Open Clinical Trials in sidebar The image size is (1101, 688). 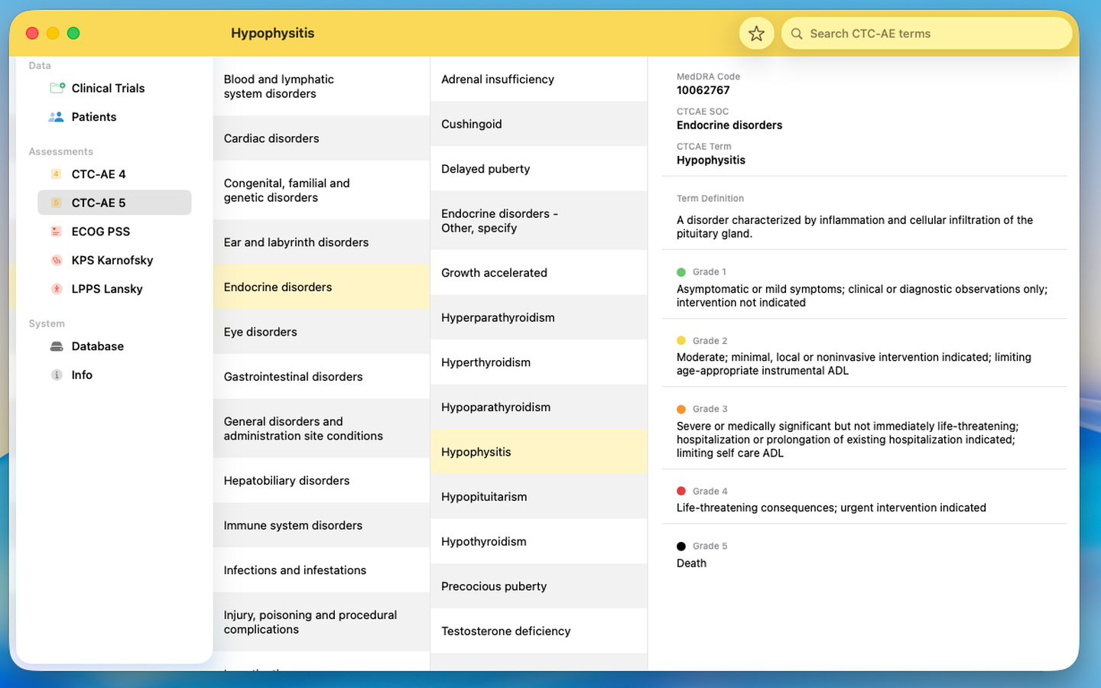pos(115,88)
